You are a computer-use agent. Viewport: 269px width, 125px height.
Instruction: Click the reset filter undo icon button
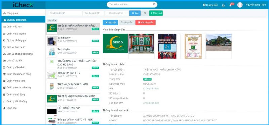point(145,13)
